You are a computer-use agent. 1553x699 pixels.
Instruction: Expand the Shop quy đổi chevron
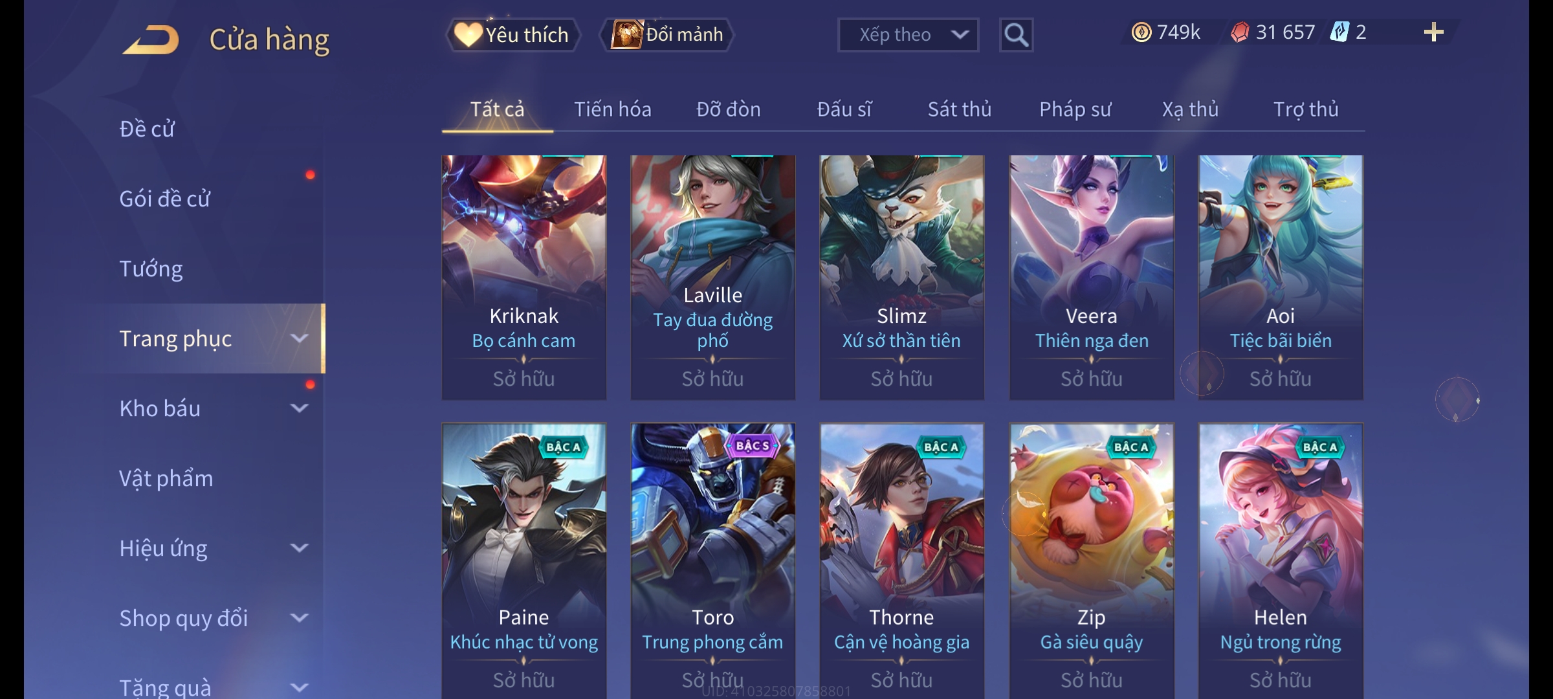299,618
